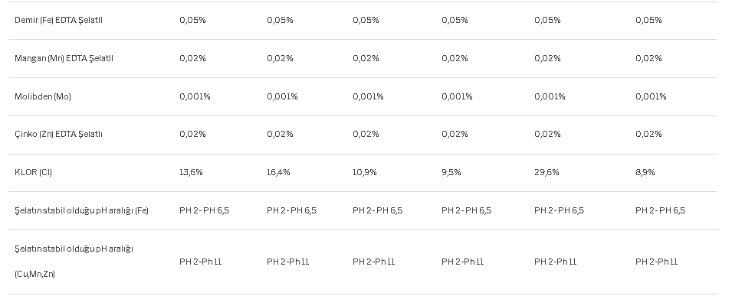Click the first 0,05% Demir value
Image resolution: width=732 pixels, height=296 pixels.
click(193, 20)
